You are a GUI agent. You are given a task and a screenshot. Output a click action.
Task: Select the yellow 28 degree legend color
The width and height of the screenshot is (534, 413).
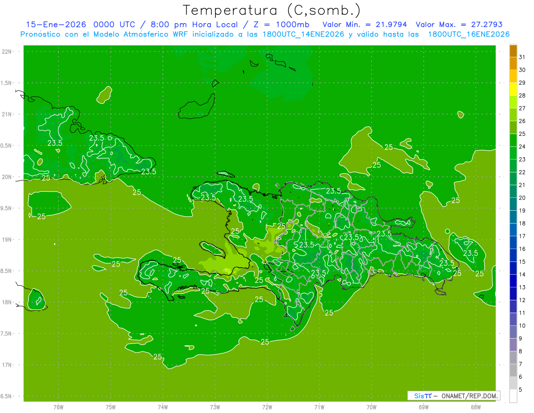tap(513, 89)
